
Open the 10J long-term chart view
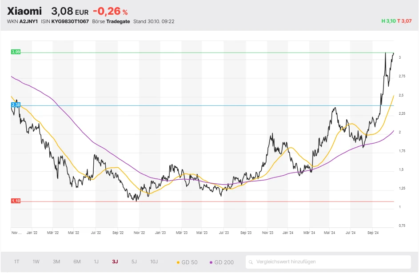pyautogui.click(x=153, y=262)
